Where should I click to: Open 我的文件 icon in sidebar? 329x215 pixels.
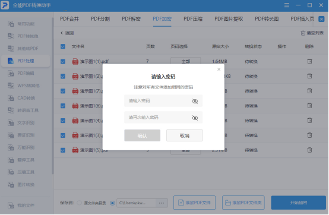pyautogui.click(x=11, y=205)
